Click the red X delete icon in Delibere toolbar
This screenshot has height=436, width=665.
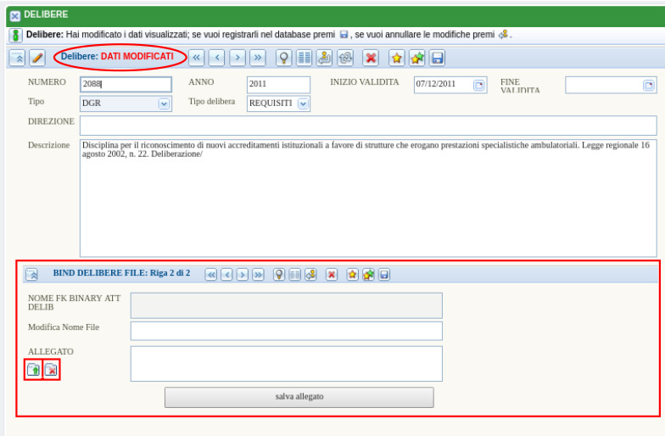(x=371, y=58)
